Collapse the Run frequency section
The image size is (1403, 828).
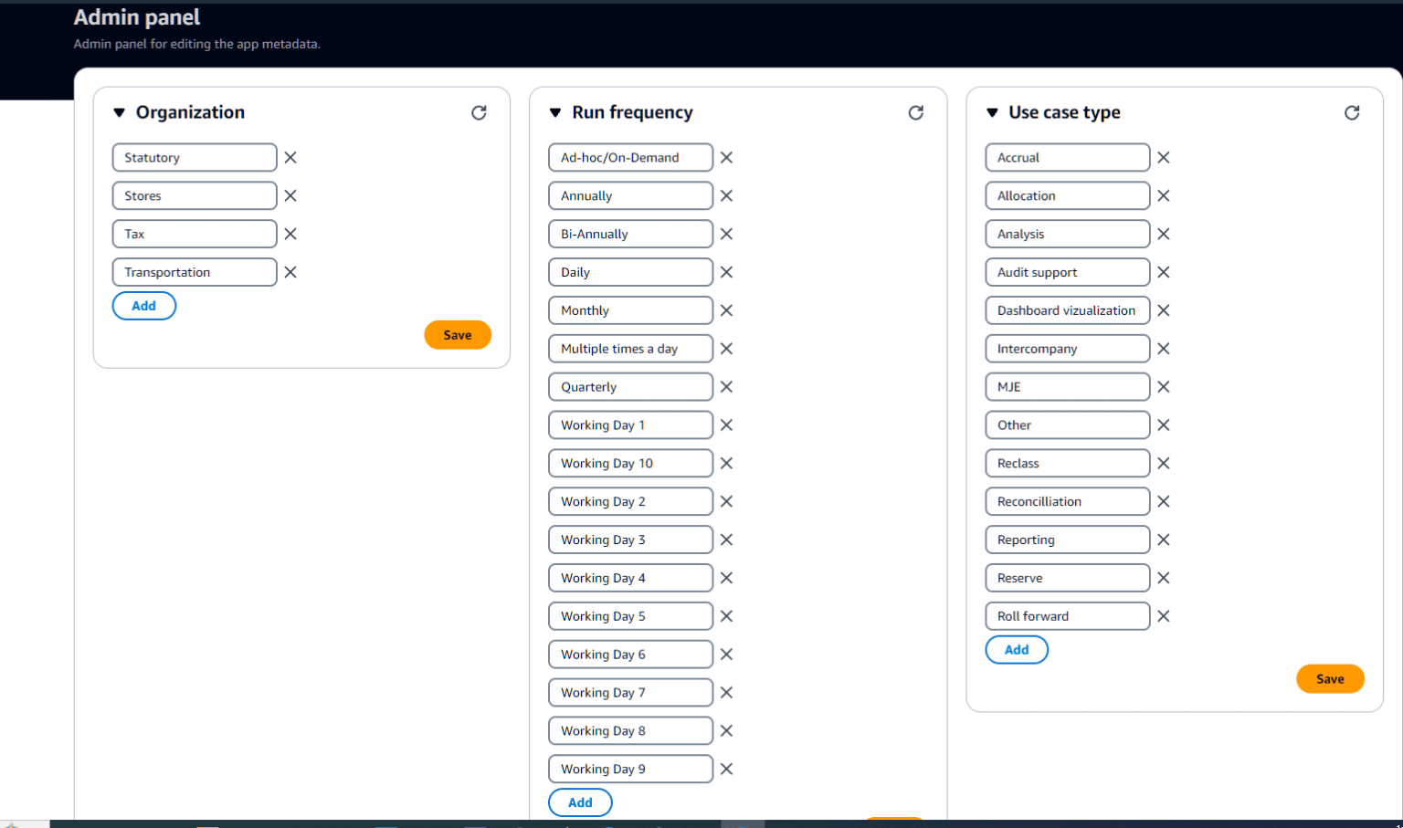555,112
